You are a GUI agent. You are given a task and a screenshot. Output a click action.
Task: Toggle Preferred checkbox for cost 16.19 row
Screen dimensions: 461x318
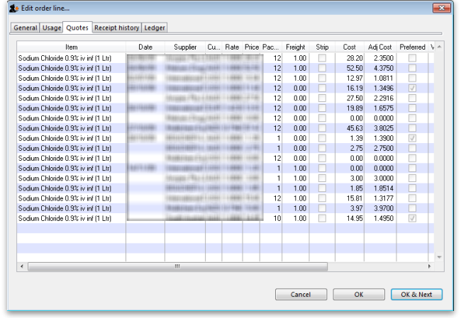coord(412,88)
